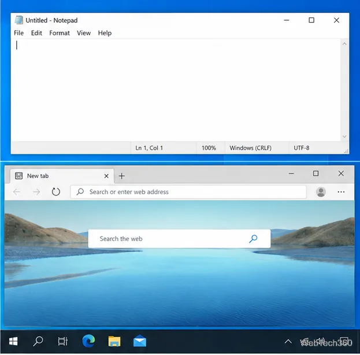Open the Notepad View menu
Image resolution: width=360 pixels, height=355 pixels.
[84, 33]
